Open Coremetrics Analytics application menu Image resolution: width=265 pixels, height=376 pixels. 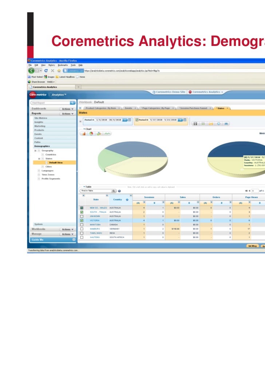tap(206, 92)
